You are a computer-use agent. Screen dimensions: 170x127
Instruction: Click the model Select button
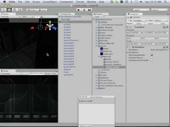(x=139, y=24)
